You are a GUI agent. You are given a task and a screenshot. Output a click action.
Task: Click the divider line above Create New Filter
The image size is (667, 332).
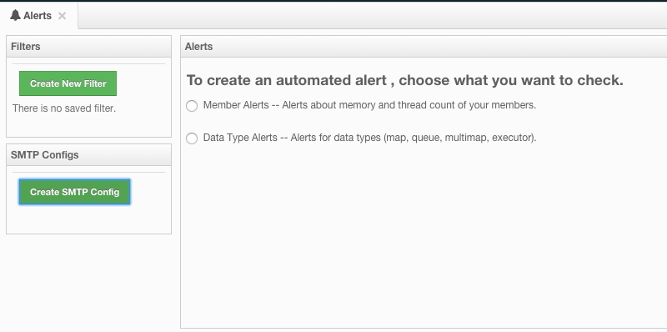coord(89,64)
